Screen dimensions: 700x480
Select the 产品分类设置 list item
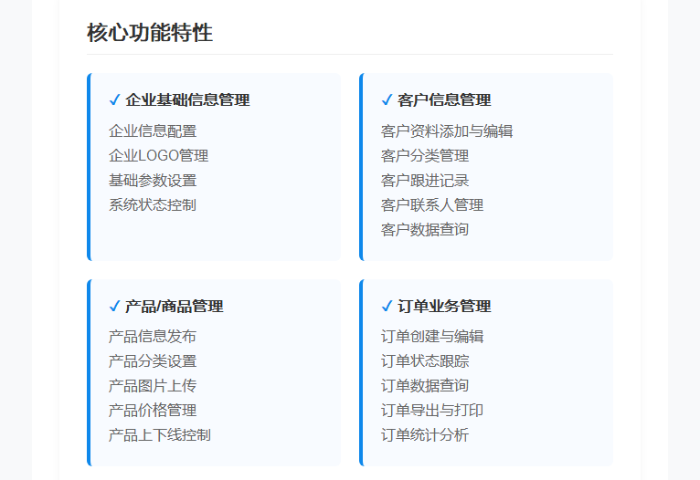(x=153, y=361)
